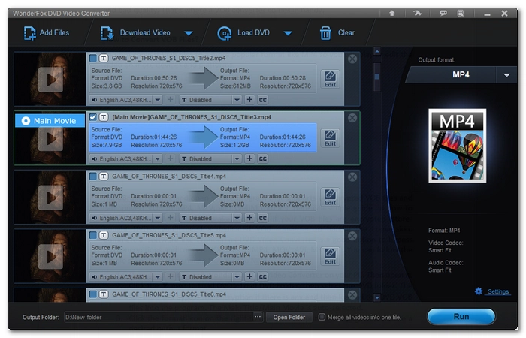Image resolution: width=526 pixels, height=338 pixels.
Task: Toggle CC closed captions for Title4.mp4
Action: point(263,218)
